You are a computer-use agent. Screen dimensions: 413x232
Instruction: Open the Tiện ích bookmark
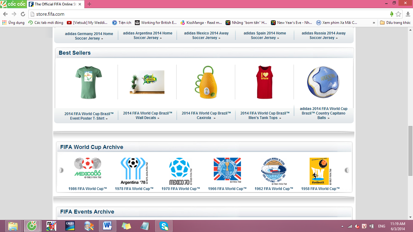(x=122, y=23)
